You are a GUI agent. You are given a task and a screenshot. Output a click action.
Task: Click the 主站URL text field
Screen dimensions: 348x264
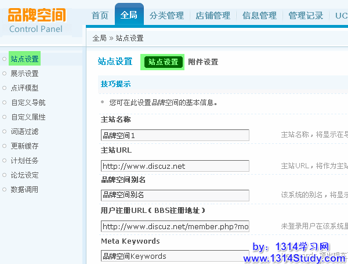[175, 166]
